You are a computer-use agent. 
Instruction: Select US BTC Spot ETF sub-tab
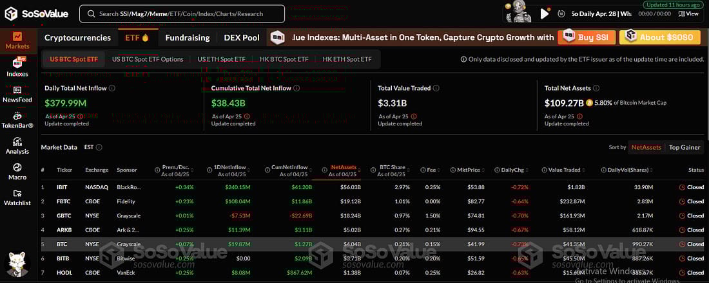[73, 59]
